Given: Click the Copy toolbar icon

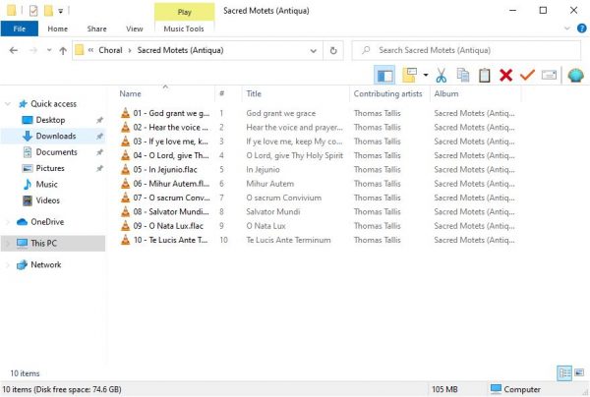Looking at the screenshot, I should [463, 76].
